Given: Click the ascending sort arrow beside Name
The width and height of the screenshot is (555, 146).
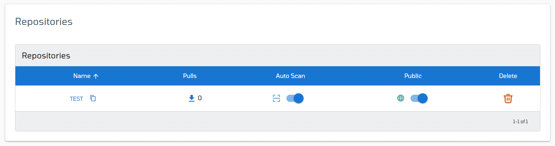Looking at the screenshot, I should coord(95,76).
